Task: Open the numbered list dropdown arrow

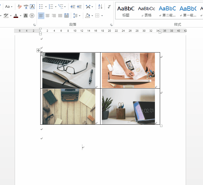Action: click(56, 7)
